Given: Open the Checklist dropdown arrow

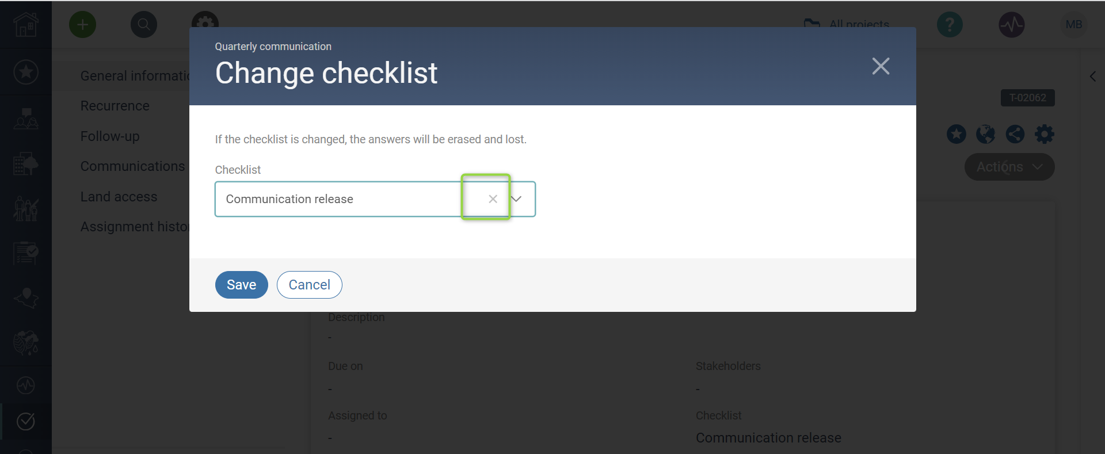Looking at the screenshot, I should coord(517,199).
